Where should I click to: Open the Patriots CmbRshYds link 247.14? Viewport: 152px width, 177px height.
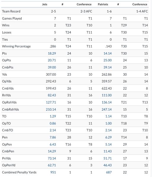(107, 109)
